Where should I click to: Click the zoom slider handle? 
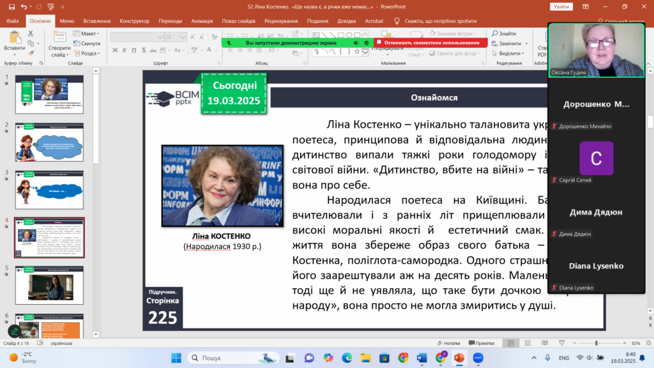click(x=597, y=343)
